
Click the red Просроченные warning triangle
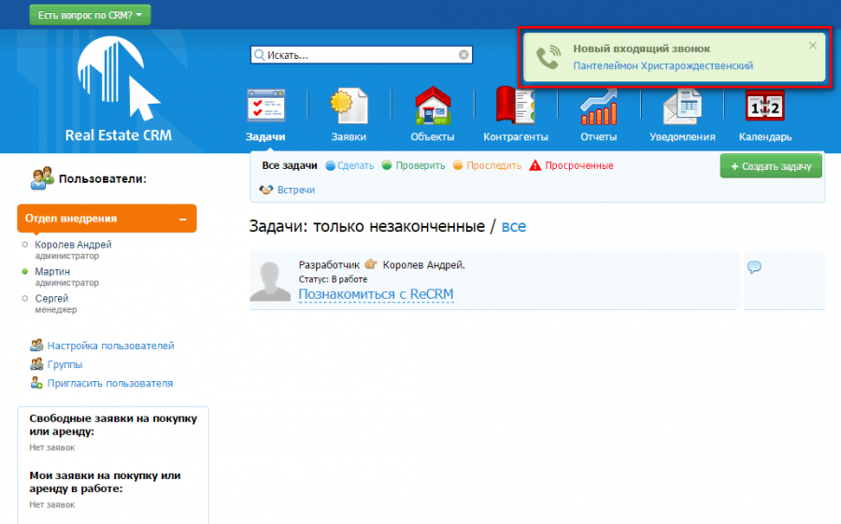535,165
